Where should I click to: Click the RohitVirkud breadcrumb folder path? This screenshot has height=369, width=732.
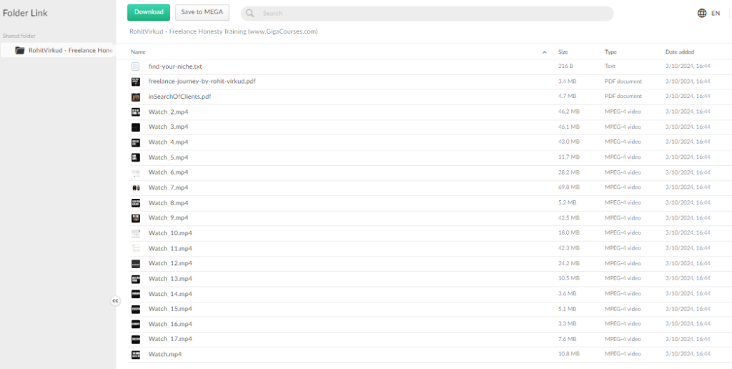pos(223,31)
